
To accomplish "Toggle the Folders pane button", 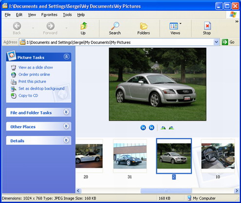I will (x=144, y=28).
